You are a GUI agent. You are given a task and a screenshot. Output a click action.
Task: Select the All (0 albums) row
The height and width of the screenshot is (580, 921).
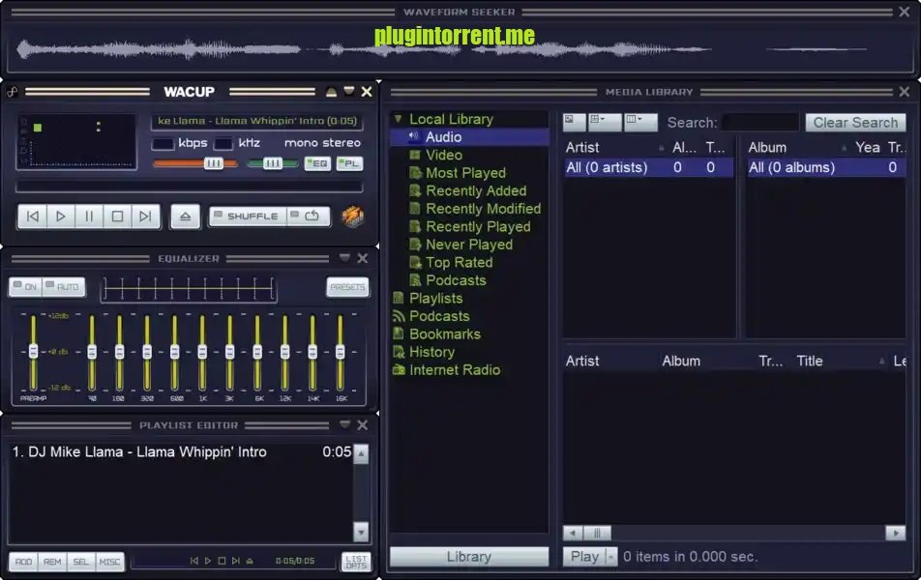[826, 167]
